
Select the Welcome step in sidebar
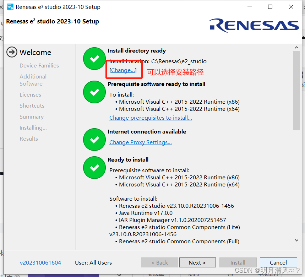[35, 53]
